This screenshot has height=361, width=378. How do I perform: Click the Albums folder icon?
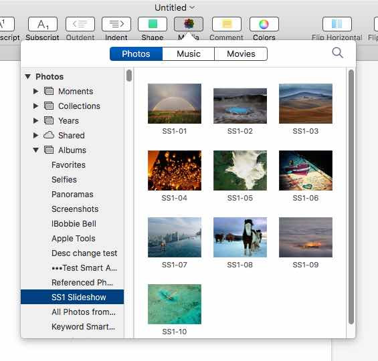point(49,150)
